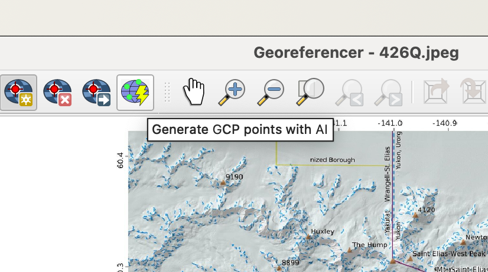
Task: Switch to the Pan hand tool
Action: [193, 93]
